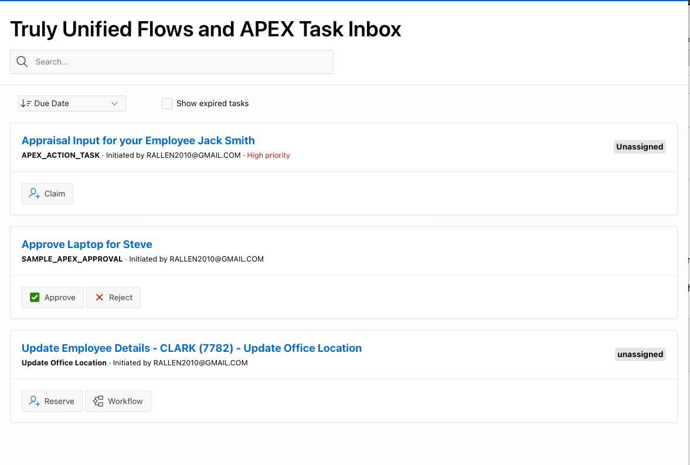The image size is (690, 465).
Task: Reject the laptop request for Steve
Action: (x=114, y=297)
